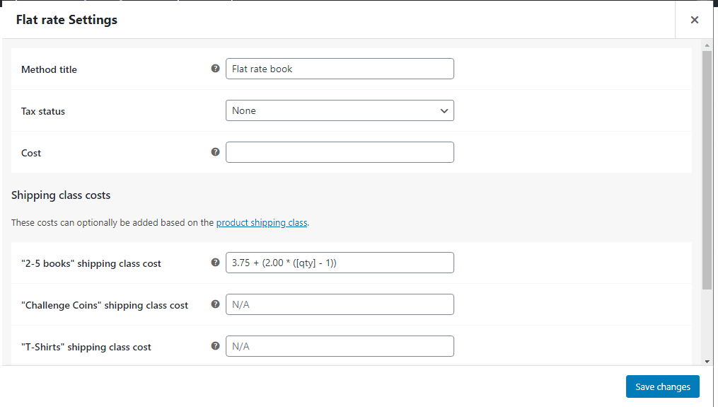
Task: Show help for "2-5 books" shipping class cost
Action: pyautogui.click(x=215, y=262)
